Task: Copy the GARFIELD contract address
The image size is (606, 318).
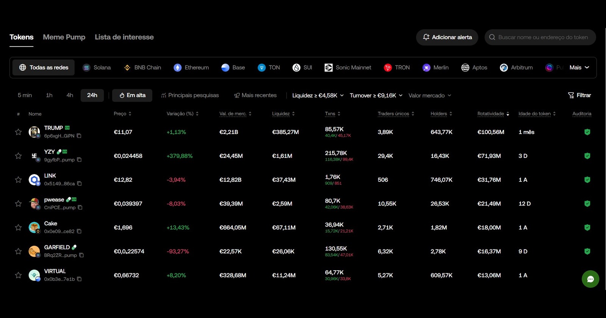Action: coord(81,255)
